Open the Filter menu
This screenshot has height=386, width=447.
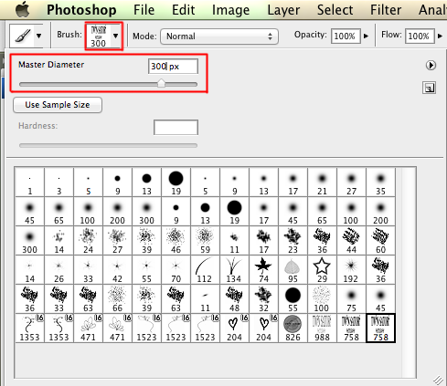tap(386, 10)
